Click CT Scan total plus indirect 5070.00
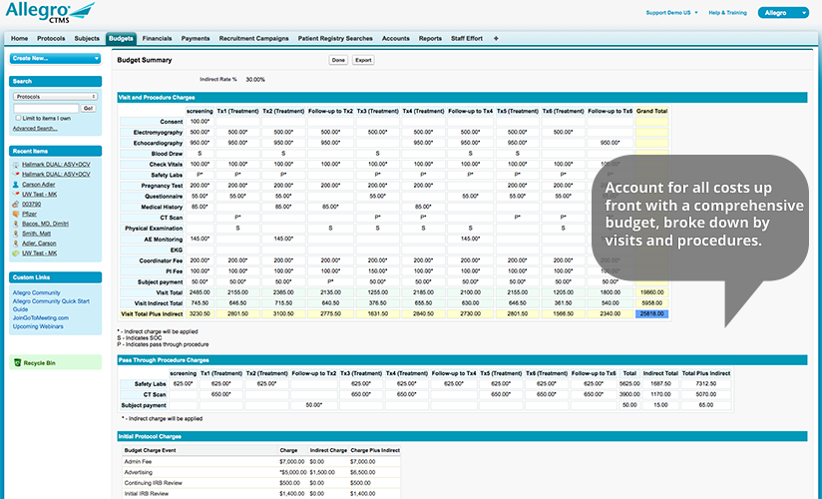 [x=706, y=394]
